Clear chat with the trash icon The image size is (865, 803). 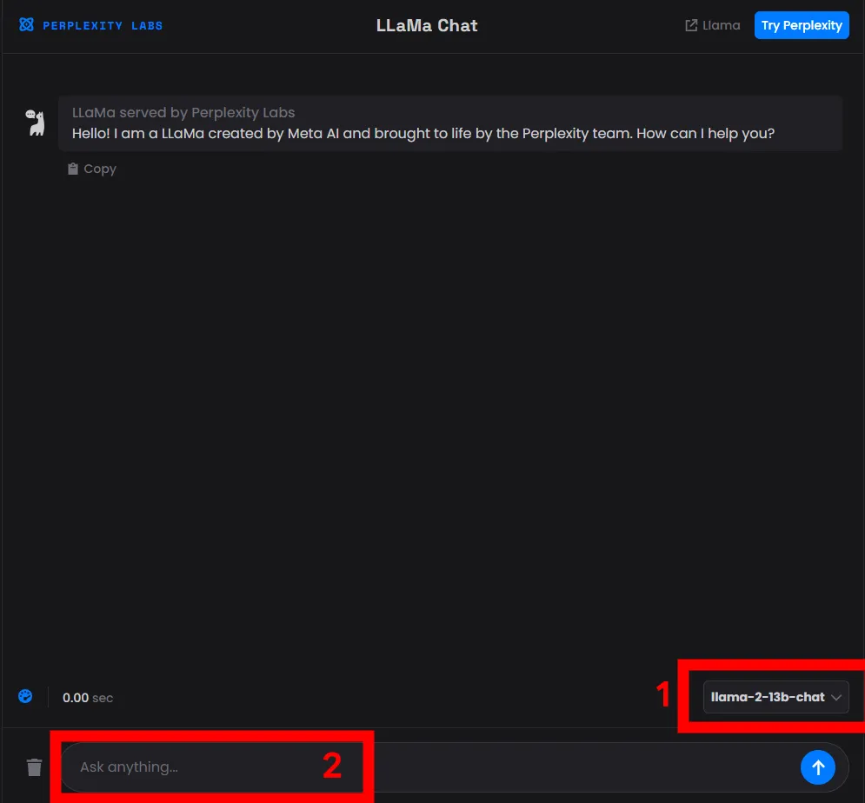click(x=34, y=767)
